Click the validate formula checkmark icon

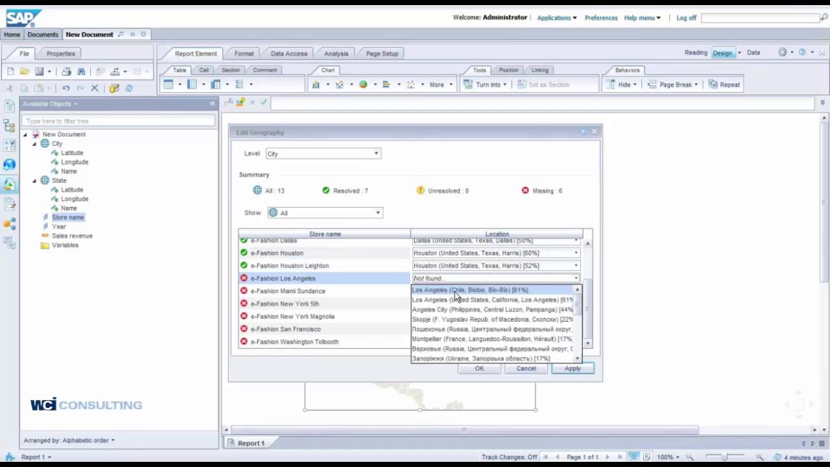(263, 102)
